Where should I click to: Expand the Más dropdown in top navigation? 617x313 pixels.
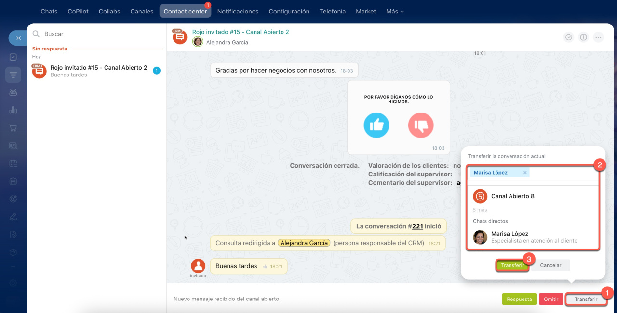pos(395,11)
